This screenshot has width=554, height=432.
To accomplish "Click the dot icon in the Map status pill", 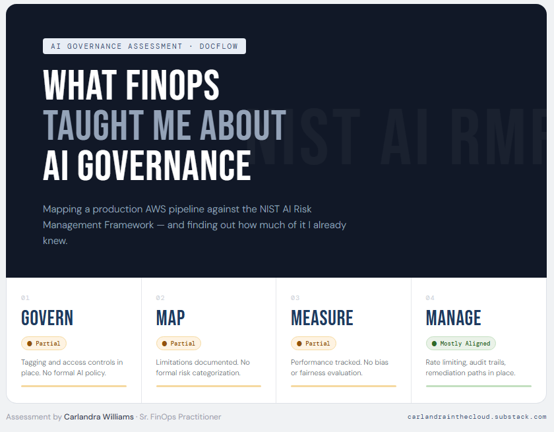I will 165,343.
